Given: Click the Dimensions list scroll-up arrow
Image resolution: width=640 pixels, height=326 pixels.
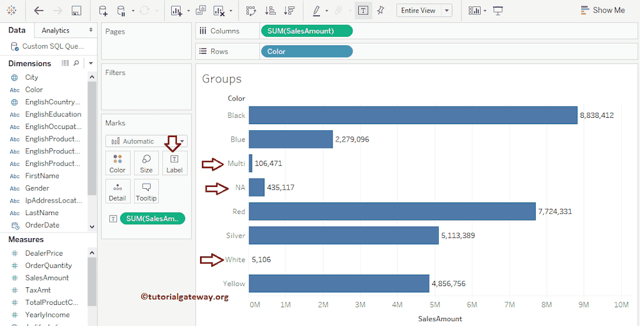Looking at the screenshot, I should coord(92,77).
